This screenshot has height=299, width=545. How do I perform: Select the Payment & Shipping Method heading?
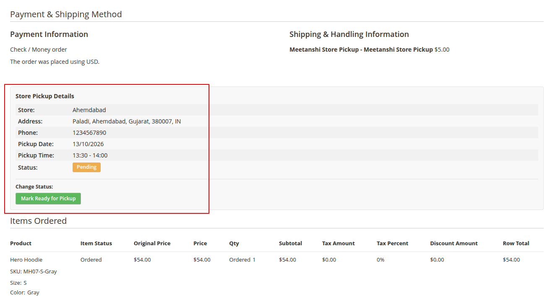pos(66,14)
